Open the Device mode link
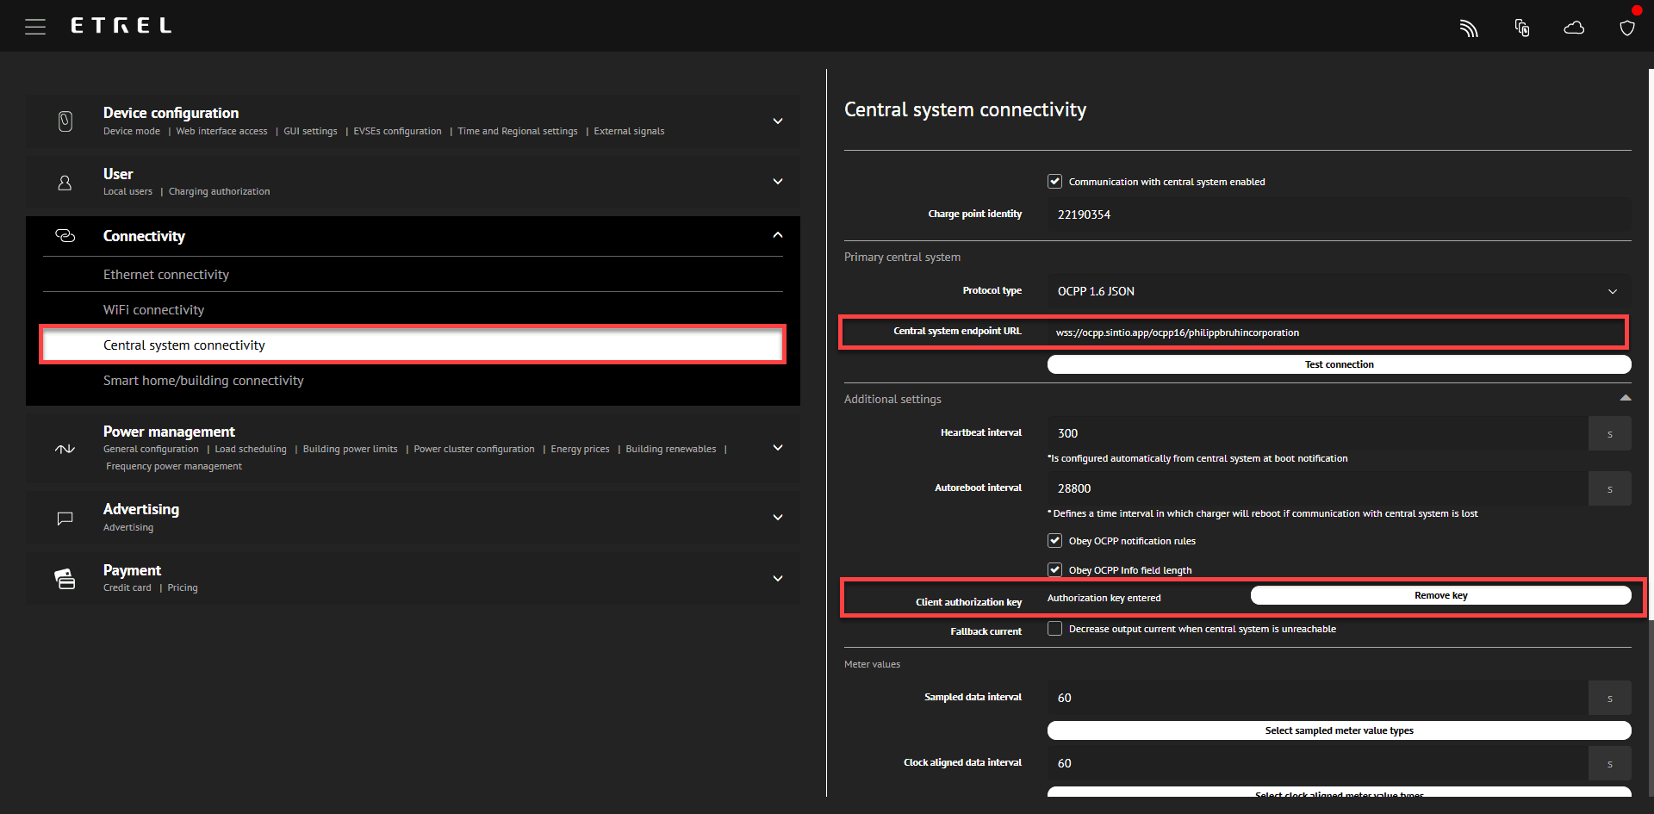The image size is (1654, 814). pyautogui.click(x=132, y=132)
